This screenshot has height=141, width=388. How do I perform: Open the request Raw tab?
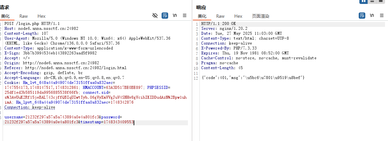pos(23,16)
